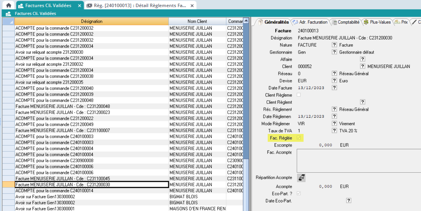The image size is (421, 211).
Task: Open the Date Facture '?' date picker
Action: coord(334,88)
